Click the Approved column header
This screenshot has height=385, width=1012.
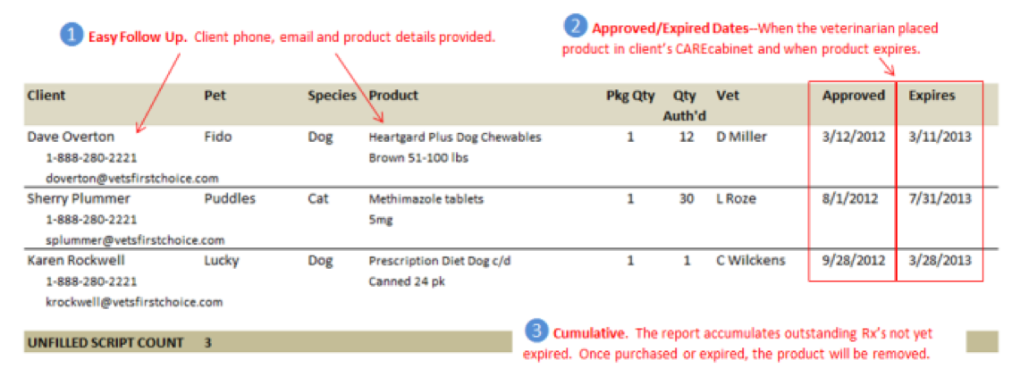[x=853, y=96]
